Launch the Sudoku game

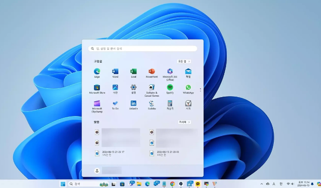152,105
